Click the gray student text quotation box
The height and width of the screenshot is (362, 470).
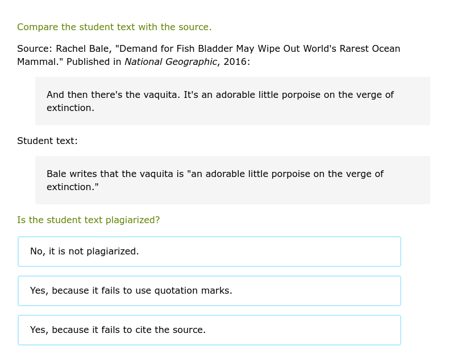pos(233,180)
